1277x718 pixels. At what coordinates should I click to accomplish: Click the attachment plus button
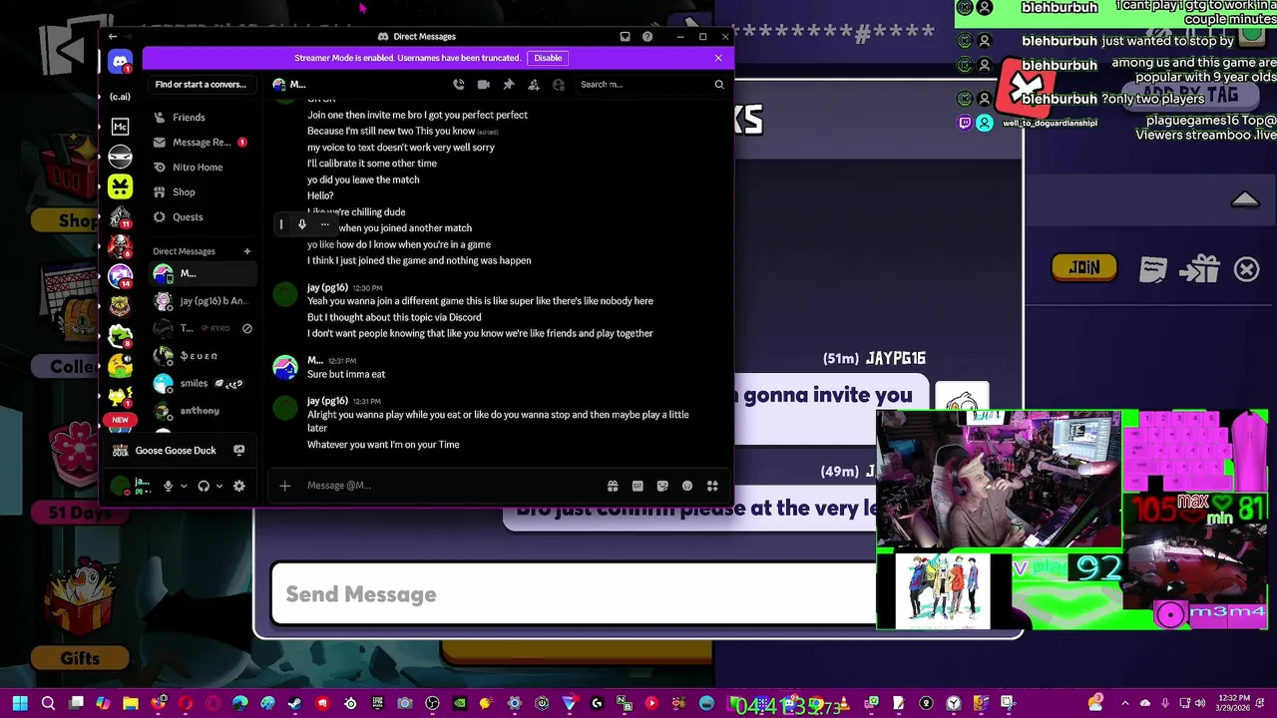(285, 486)
